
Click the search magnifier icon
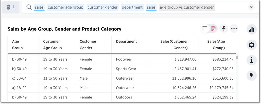(29, 7)
